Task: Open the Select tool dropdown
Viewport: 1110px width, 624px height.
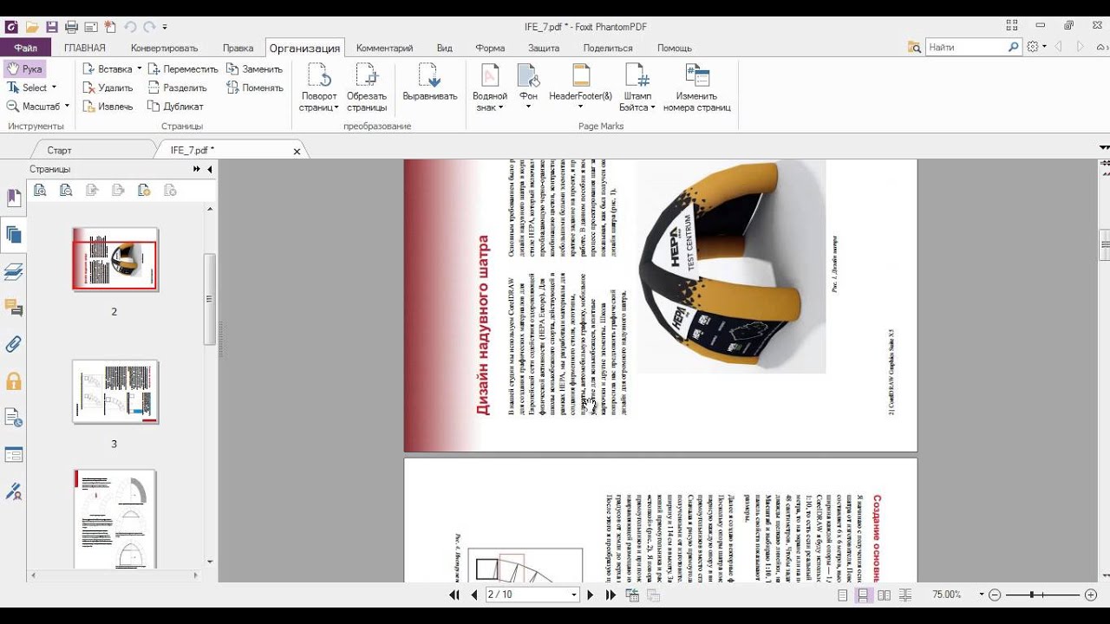Action: tap(54, 88)
